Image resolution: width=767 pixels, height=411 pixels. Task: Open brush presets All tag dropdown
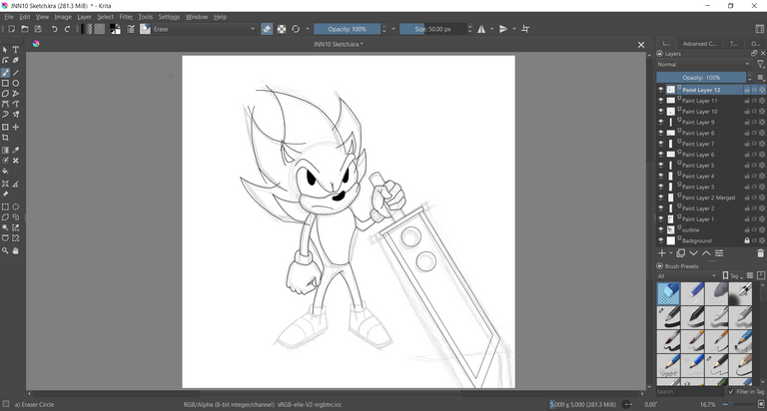point(687,275)
